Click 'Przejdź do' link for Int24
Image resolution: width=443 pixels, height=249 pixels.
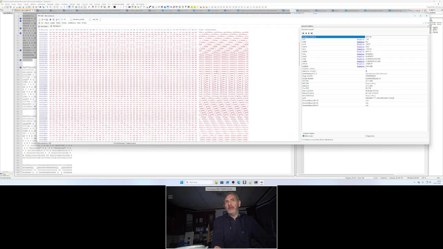point(361,49)
